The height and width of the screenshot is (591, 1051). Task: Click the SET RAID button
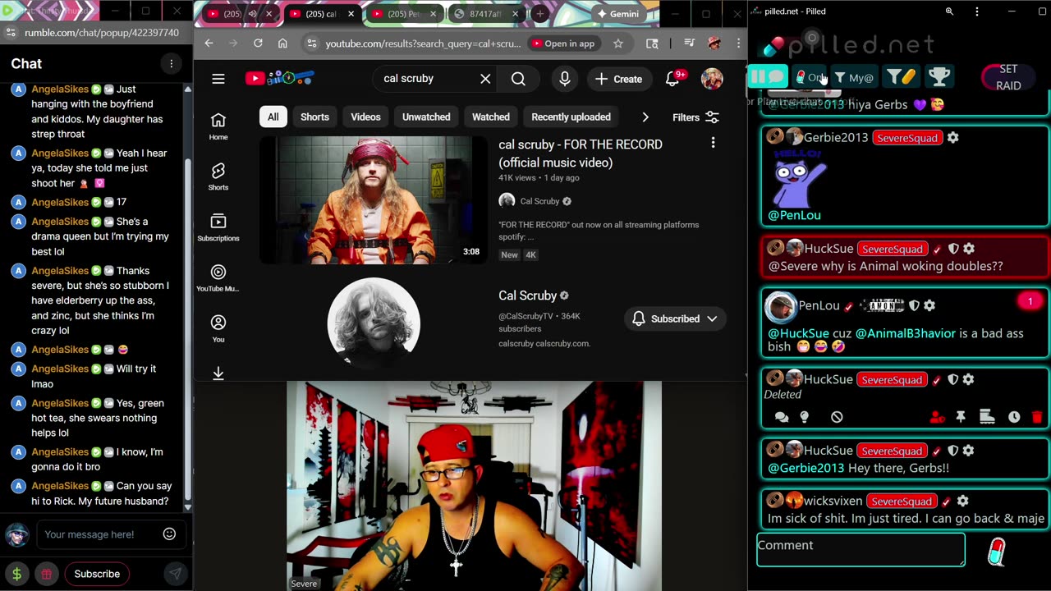pos(1007,77)
